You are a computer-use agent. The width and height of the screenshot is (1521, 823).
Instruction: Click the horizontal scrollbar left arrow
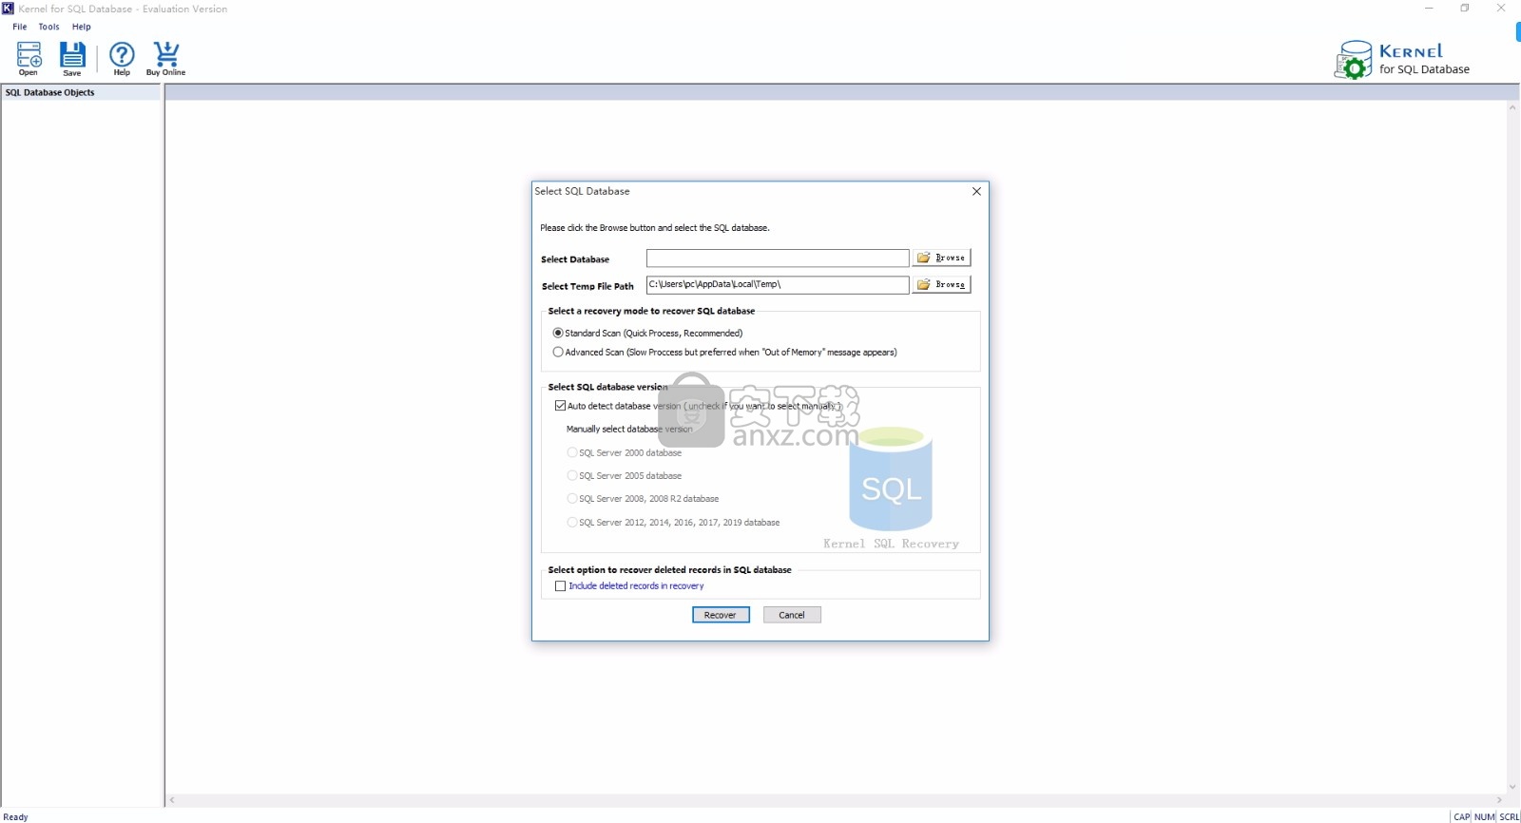172,800
